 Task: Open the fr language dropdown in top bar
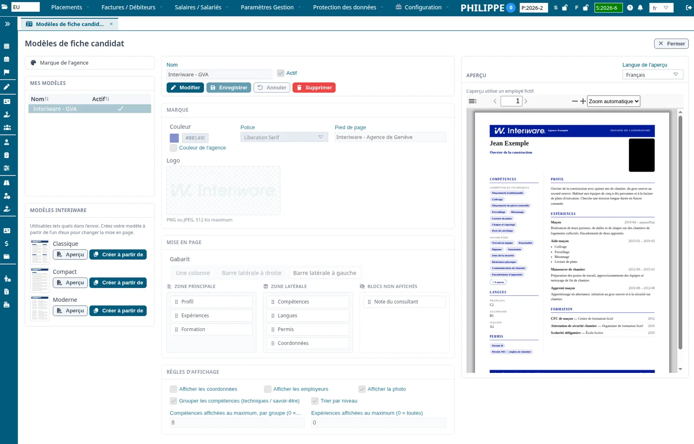(x=661, y=8)
